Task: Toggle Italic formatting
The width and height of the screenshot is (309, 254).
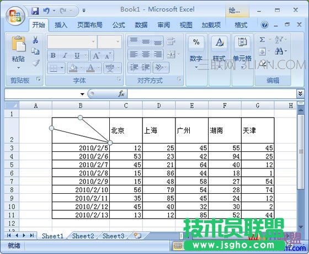Action: 65,55
